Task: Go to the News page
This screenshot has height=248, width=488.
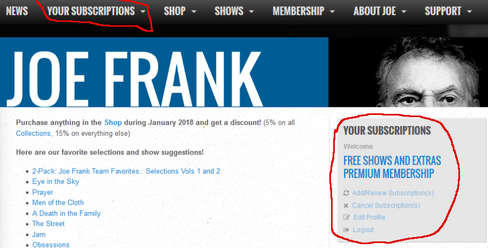Action: point(17,11)
